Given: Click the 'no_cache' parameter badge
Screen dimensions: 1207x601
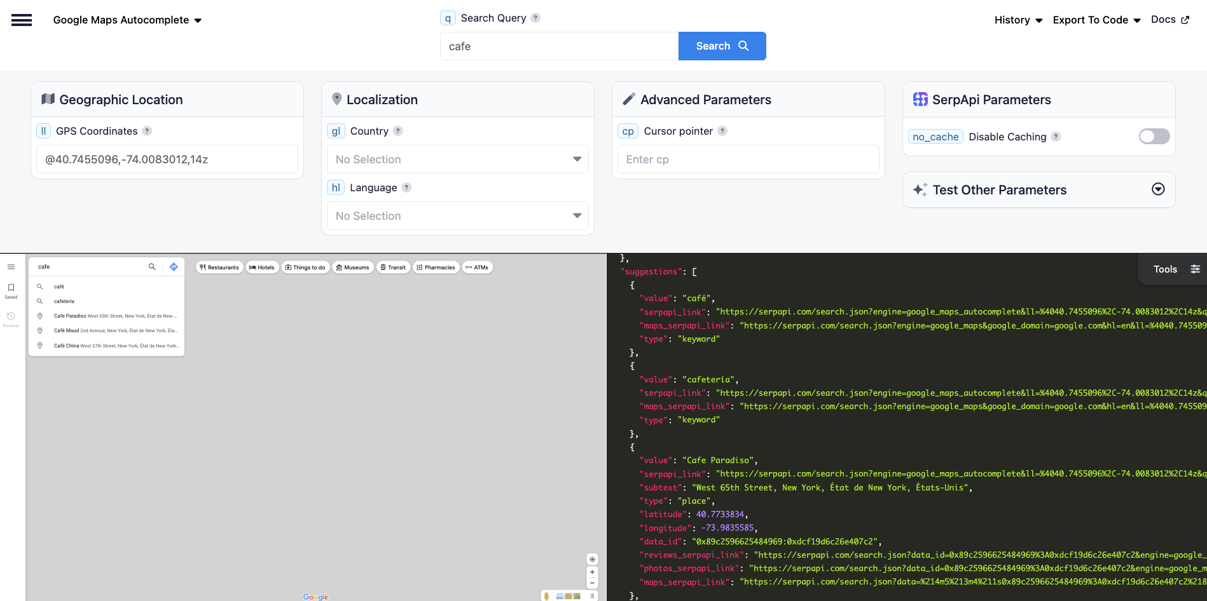Looking at the screenshot, I should pyautogui.click(x=935, y=137).
